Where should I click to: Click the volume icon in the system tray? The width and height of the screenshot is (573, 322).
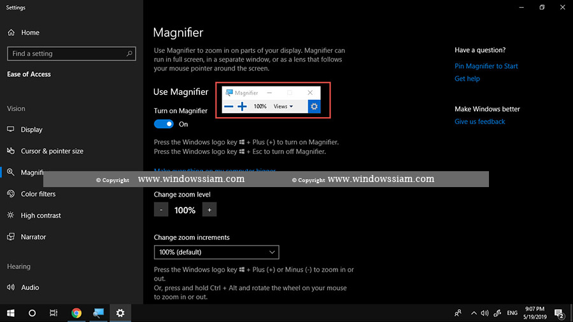(x=485, y=312)
